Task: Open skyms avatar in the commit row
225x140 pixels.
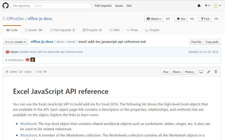Action: [7, 52]
